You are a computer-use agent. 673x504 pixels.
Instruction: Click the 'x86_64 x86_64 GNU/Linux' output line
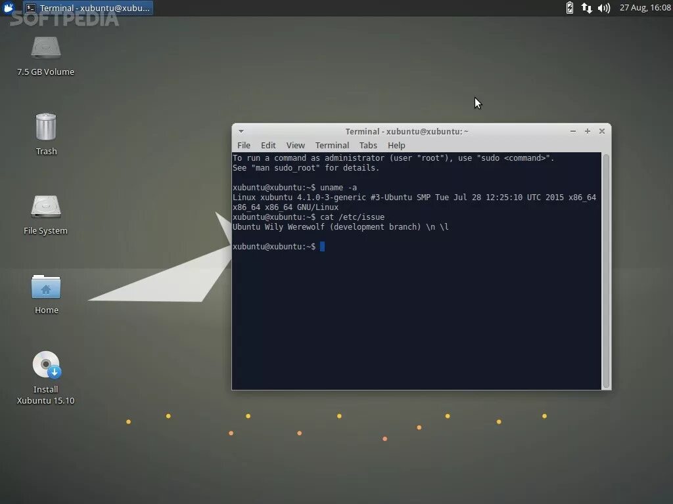(x=285, y=207)
